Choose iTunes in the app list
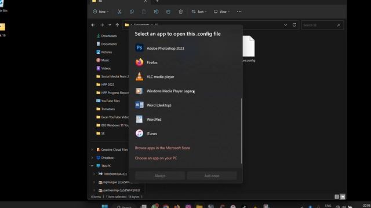371x208 pixels. click(x=185, y=133)
